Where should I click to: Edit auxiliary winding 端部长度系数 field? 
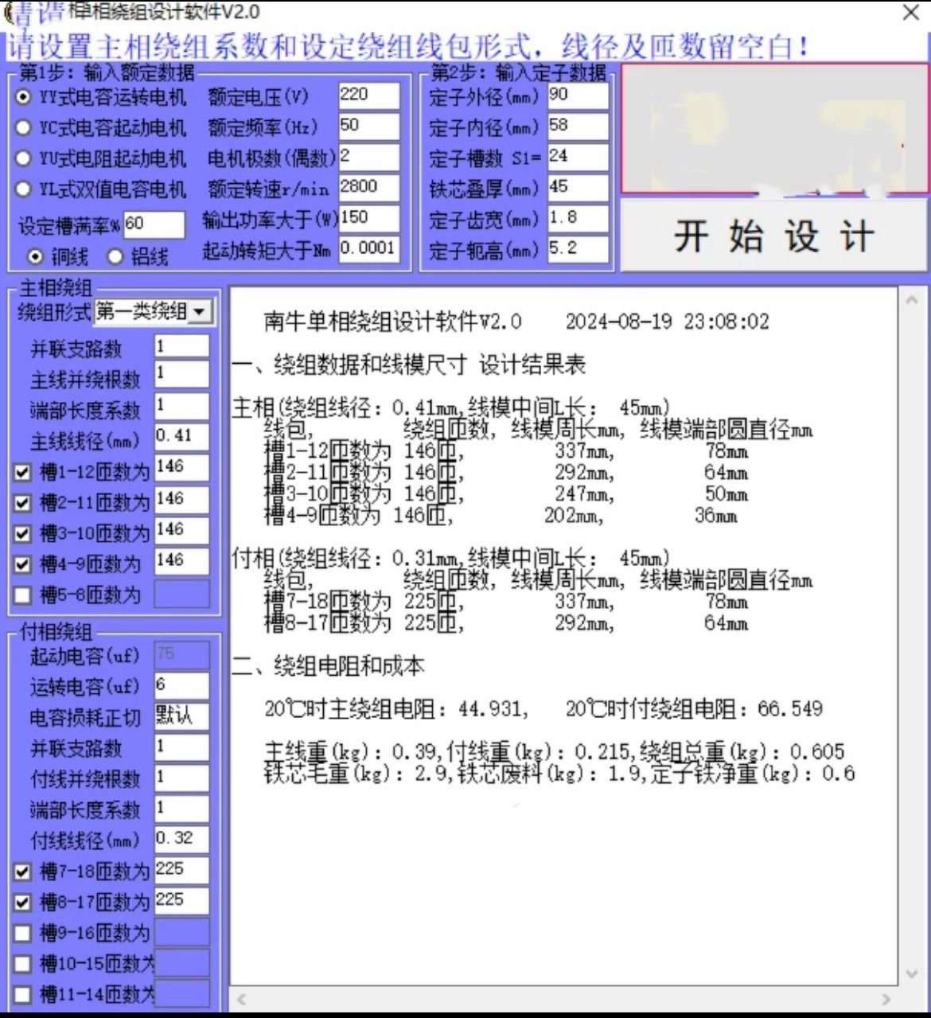coord(181,809)
